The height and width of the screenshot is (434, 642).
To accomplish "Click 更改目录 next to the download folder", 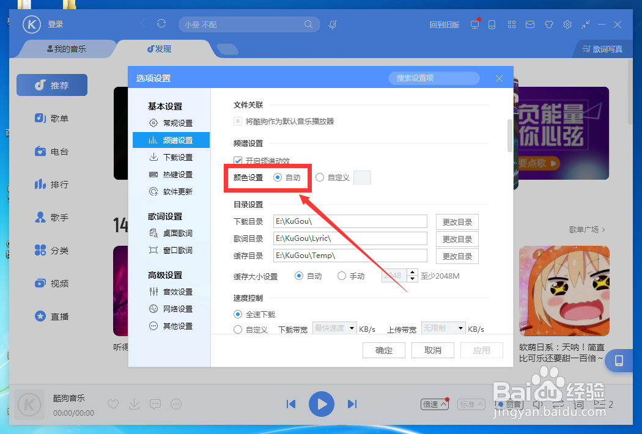I will click(457, 221).
